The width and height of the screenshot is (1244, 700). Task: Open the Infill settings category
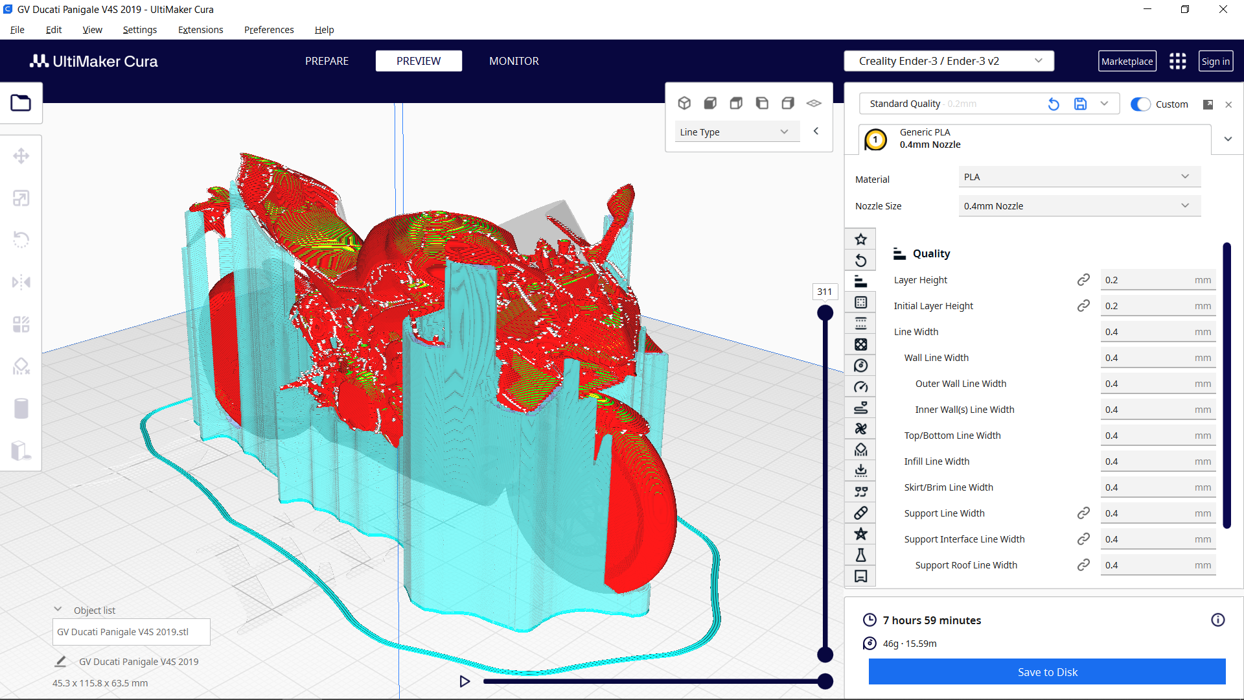click(x=860, y=344)
